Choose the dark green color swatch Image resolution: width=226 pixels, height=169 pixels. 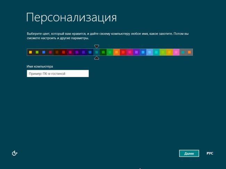click(103, 52)
